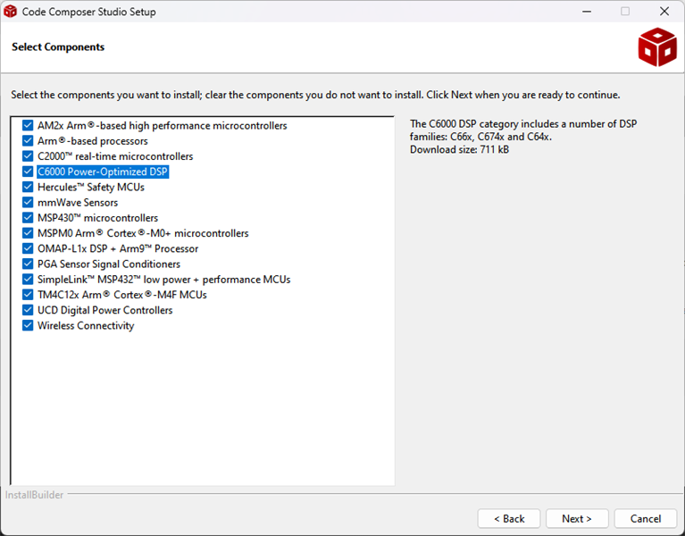Click the title bar Code Composer Studio icon
This screenshot has width=685, height=536.
10,12
